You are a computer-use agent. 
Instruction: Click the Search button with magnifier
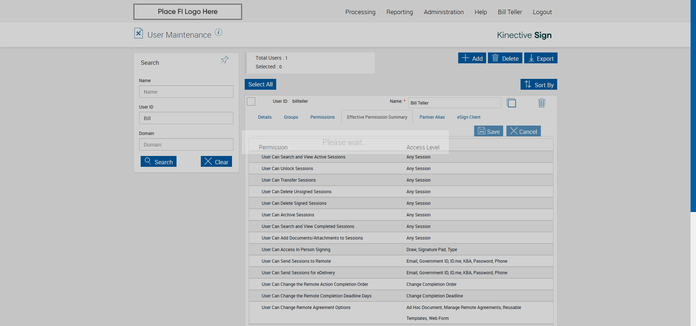(x=158, y=161)
